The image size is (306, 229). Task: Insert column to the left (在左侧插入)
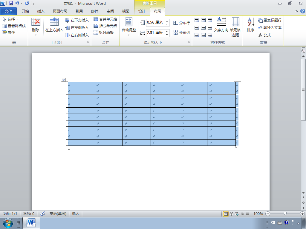(77, 28)
